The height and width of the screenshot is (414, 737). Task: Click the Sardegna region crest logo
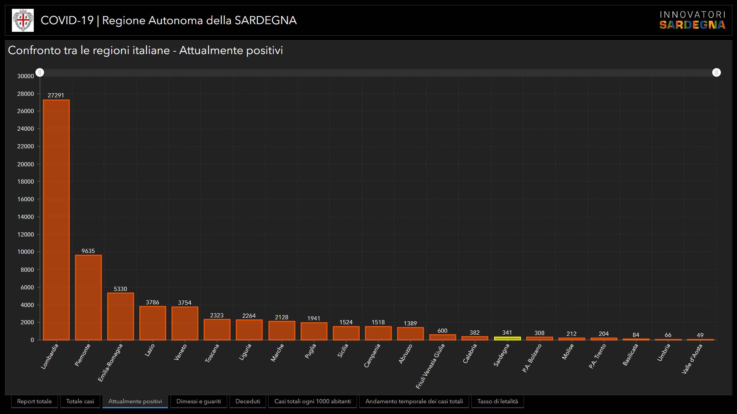[23, 20]
